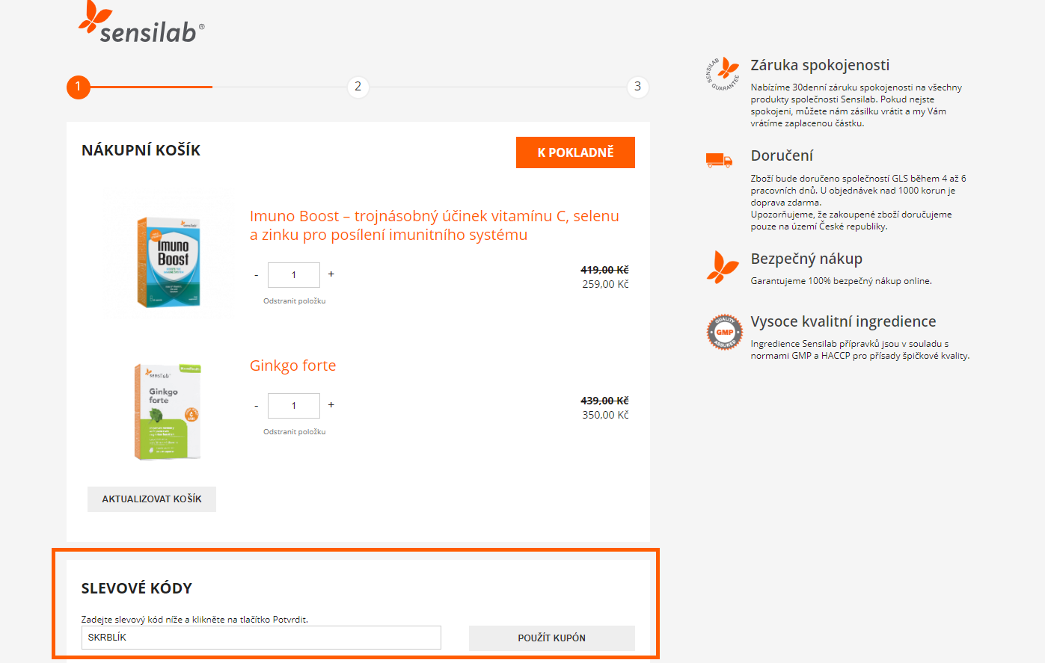Apply coupon with POUŽÍT KUPÓN button
This screenshot has height=663, width=1045.
552,638
